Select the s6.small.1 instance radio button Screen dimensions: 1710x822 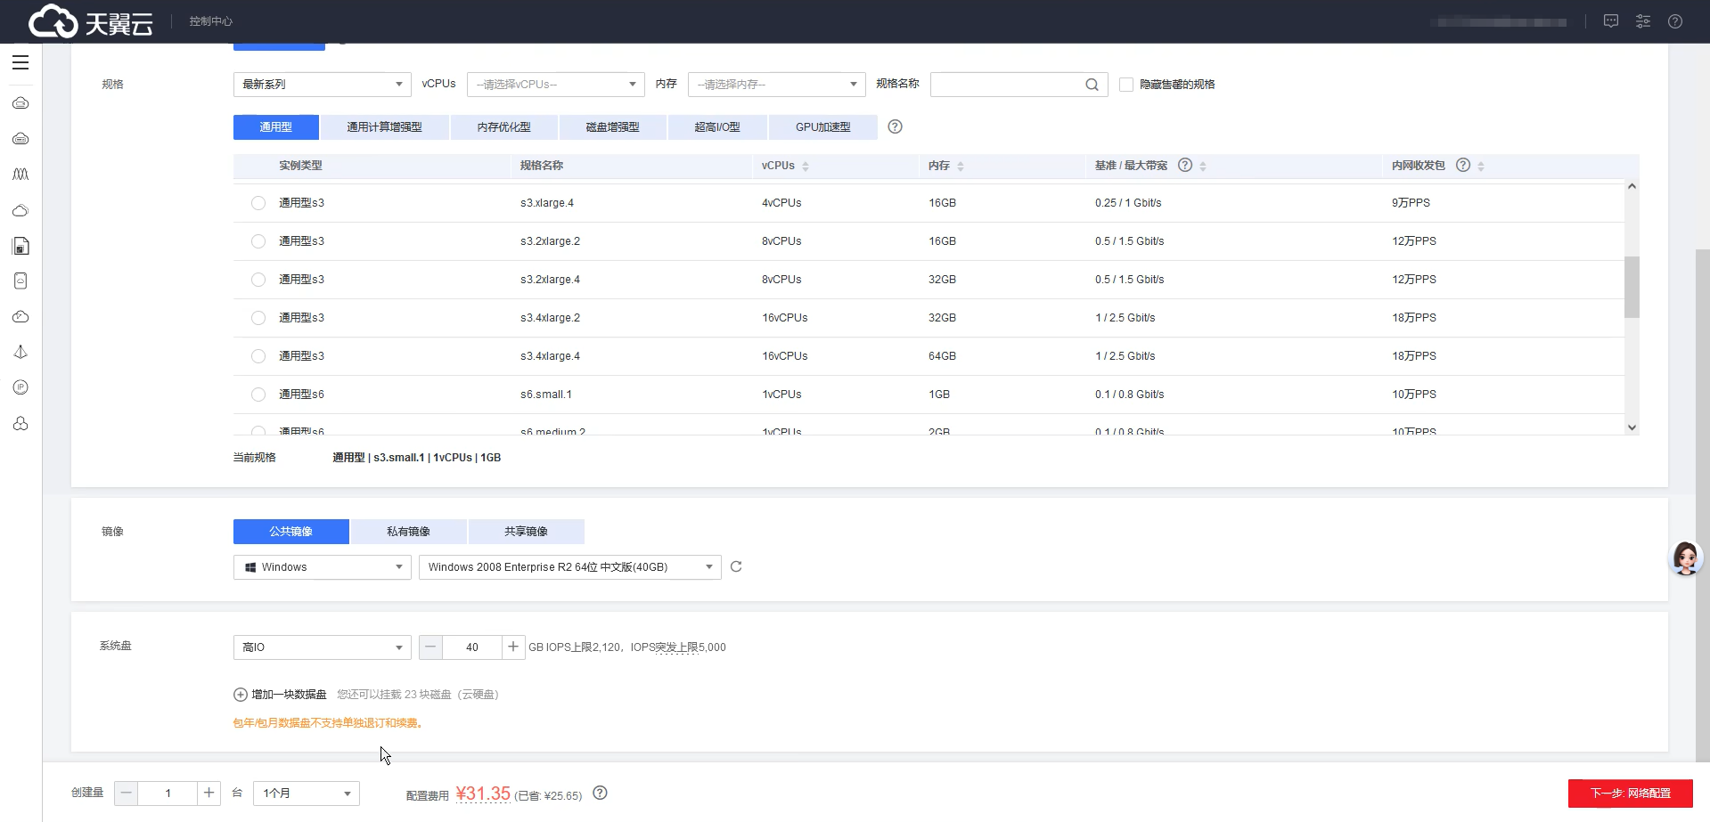coord(258,394)
